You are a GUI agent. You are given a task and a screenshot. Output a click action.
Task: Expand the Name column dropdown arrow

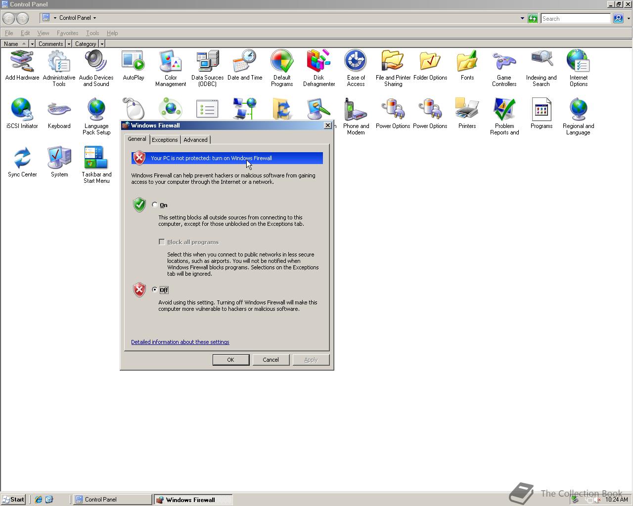tap(32, 44)
